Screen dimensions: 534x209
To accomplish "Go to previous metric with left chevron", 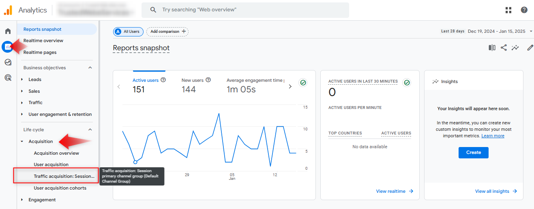I will click(119, 87).
